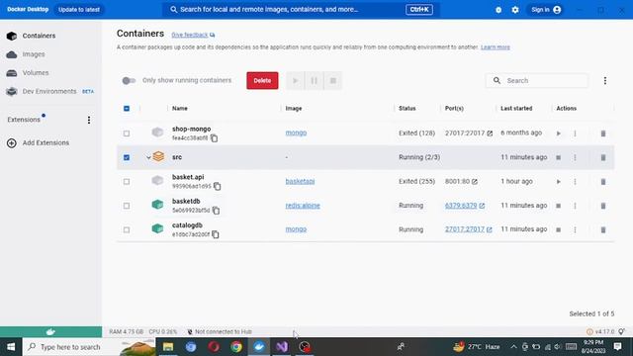Open the table column options menu

(604, 81)
